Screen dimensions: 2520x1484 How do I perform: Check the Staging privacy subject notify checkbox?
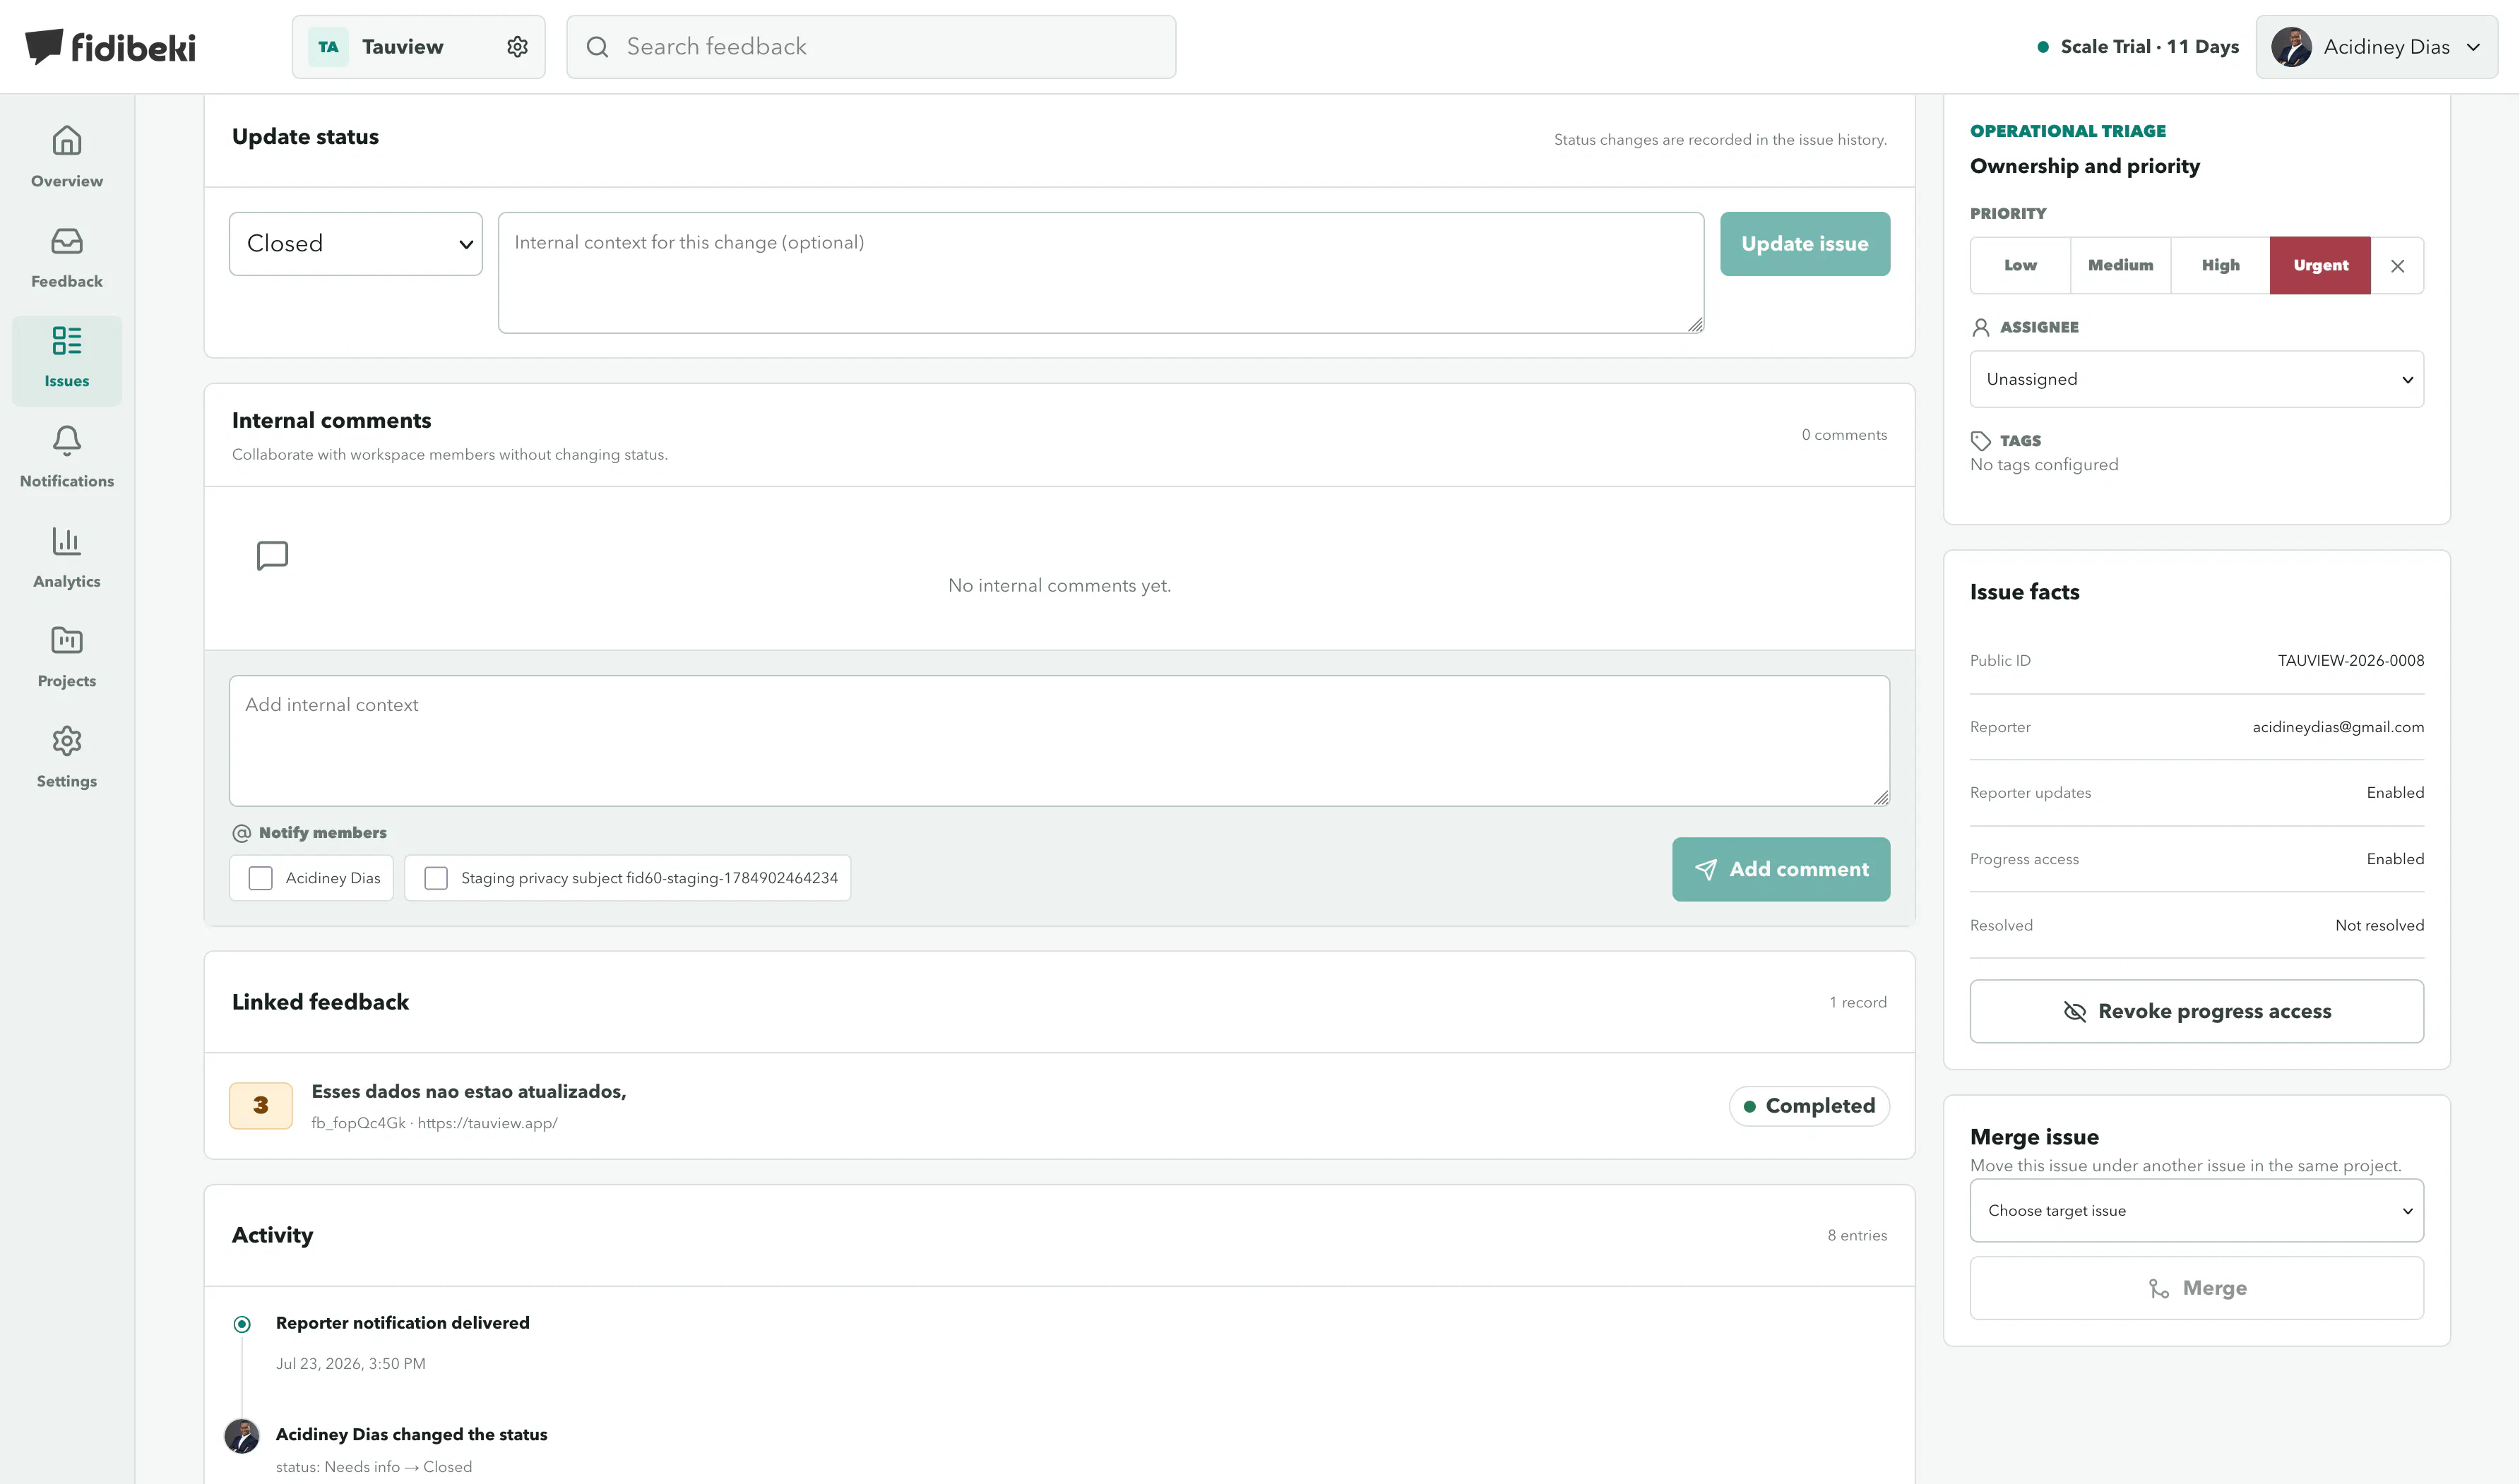point(436,878)
